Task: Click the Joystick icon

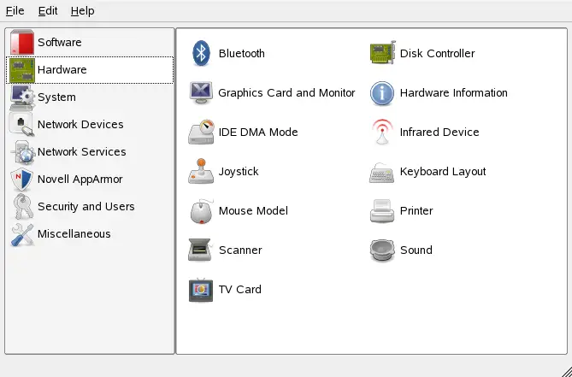Action: coord(201,171)
